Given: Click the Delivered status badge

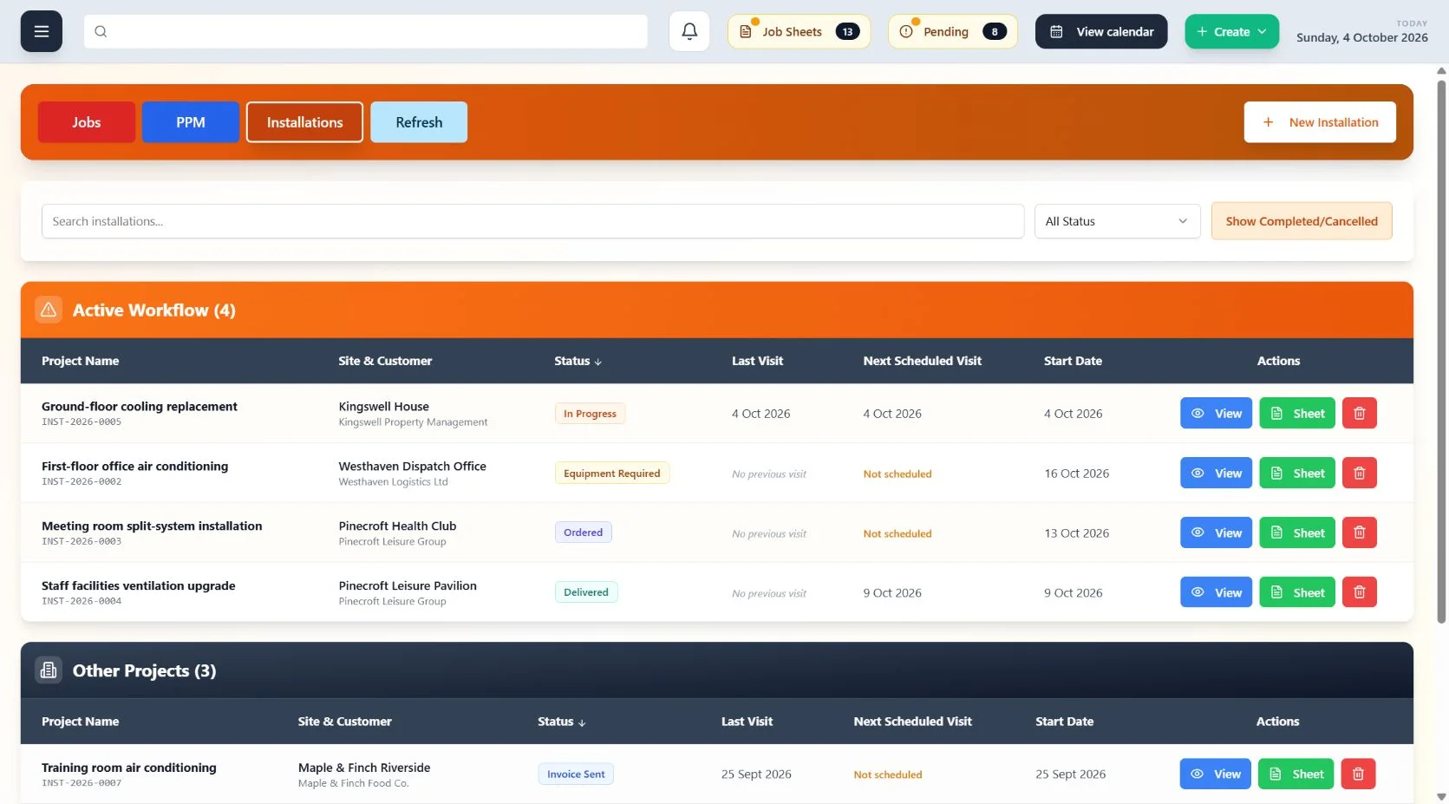Looking at the screenshot, I should click(586, 592).
